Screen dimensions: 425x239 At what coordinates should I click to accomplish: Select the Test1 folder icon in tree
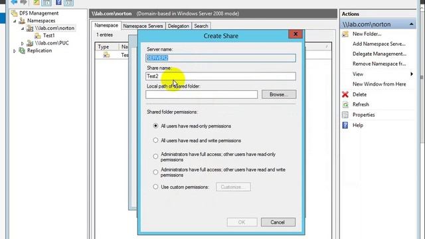(x=38, y=35)
